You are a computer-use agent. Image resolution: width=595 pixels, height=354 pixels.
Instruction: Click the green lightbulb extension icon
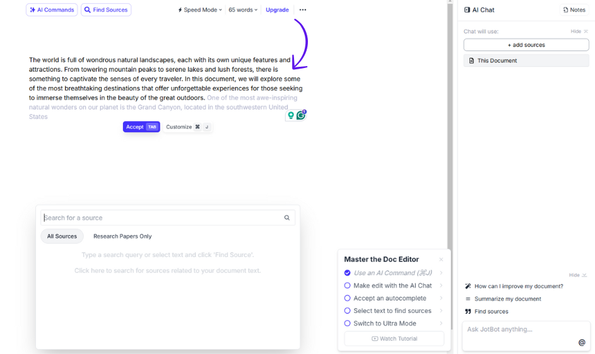point(291,115)
